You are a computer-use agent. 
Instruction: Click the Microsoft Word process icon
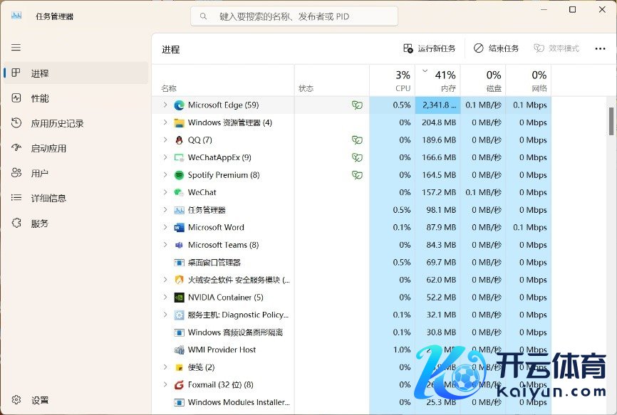179,228
